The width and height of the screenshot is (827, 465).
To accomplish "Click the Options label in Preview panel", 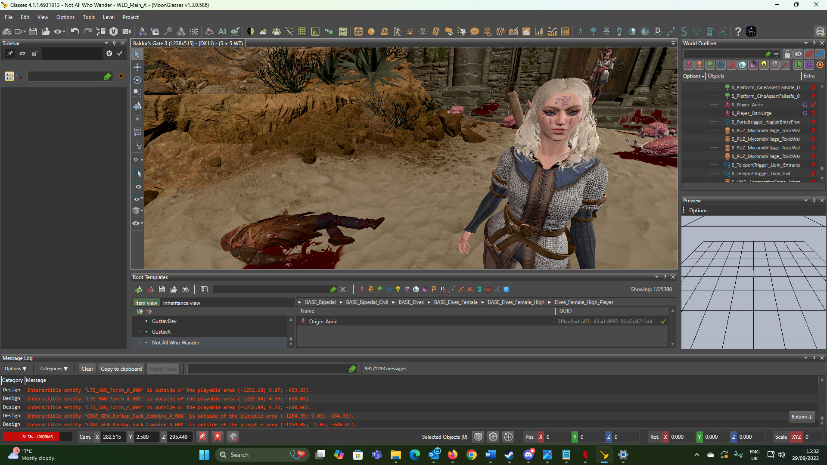I will (x=698, y=211).
